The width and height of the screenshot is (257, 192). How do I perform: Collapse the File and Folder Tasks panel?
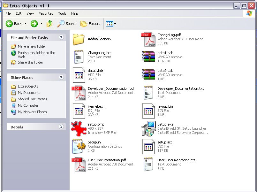(61, 37)
